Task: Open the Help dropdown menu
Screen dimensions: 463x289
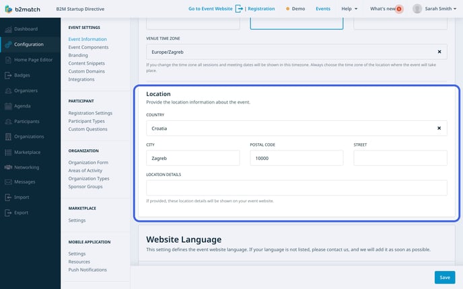Action: pyautogui.click(x=349, y=9)
